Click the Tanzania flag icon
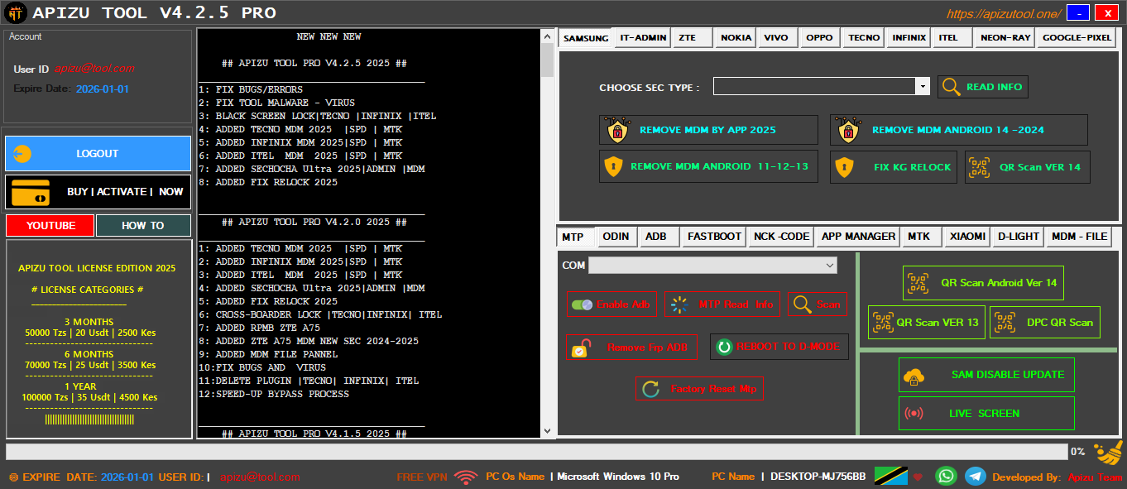 (x=891, y=476)
